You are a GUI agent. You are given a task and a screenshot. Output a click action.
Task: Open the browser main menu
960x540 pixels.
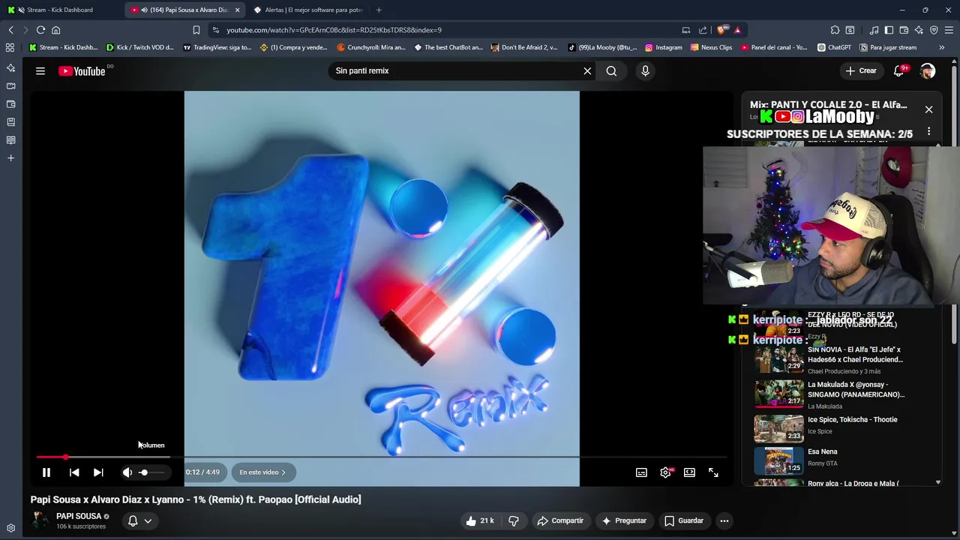point(949,30)
